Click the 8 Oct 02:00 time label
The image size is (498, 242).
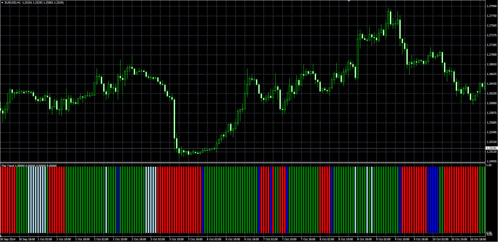327,239
